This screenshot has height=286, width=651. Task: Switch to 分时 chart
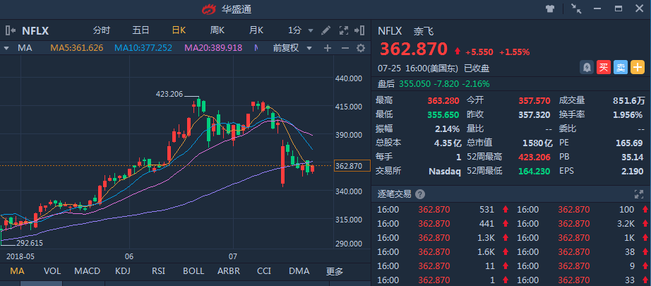pos(102,30)
